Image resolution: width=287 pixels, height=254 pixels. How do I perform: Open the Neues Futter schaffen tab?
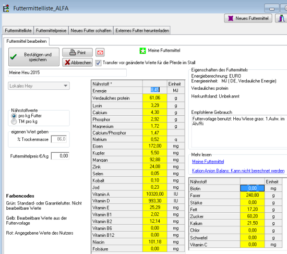pos(91,31)
